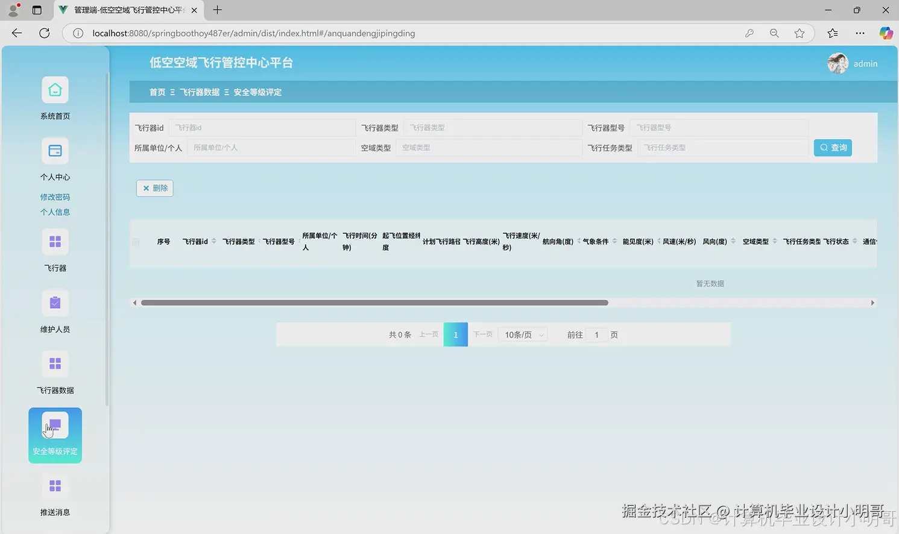Toggle the select-all checkbox in table header
The width and height of the screenshot is (899, 534).
click(135, 242)
